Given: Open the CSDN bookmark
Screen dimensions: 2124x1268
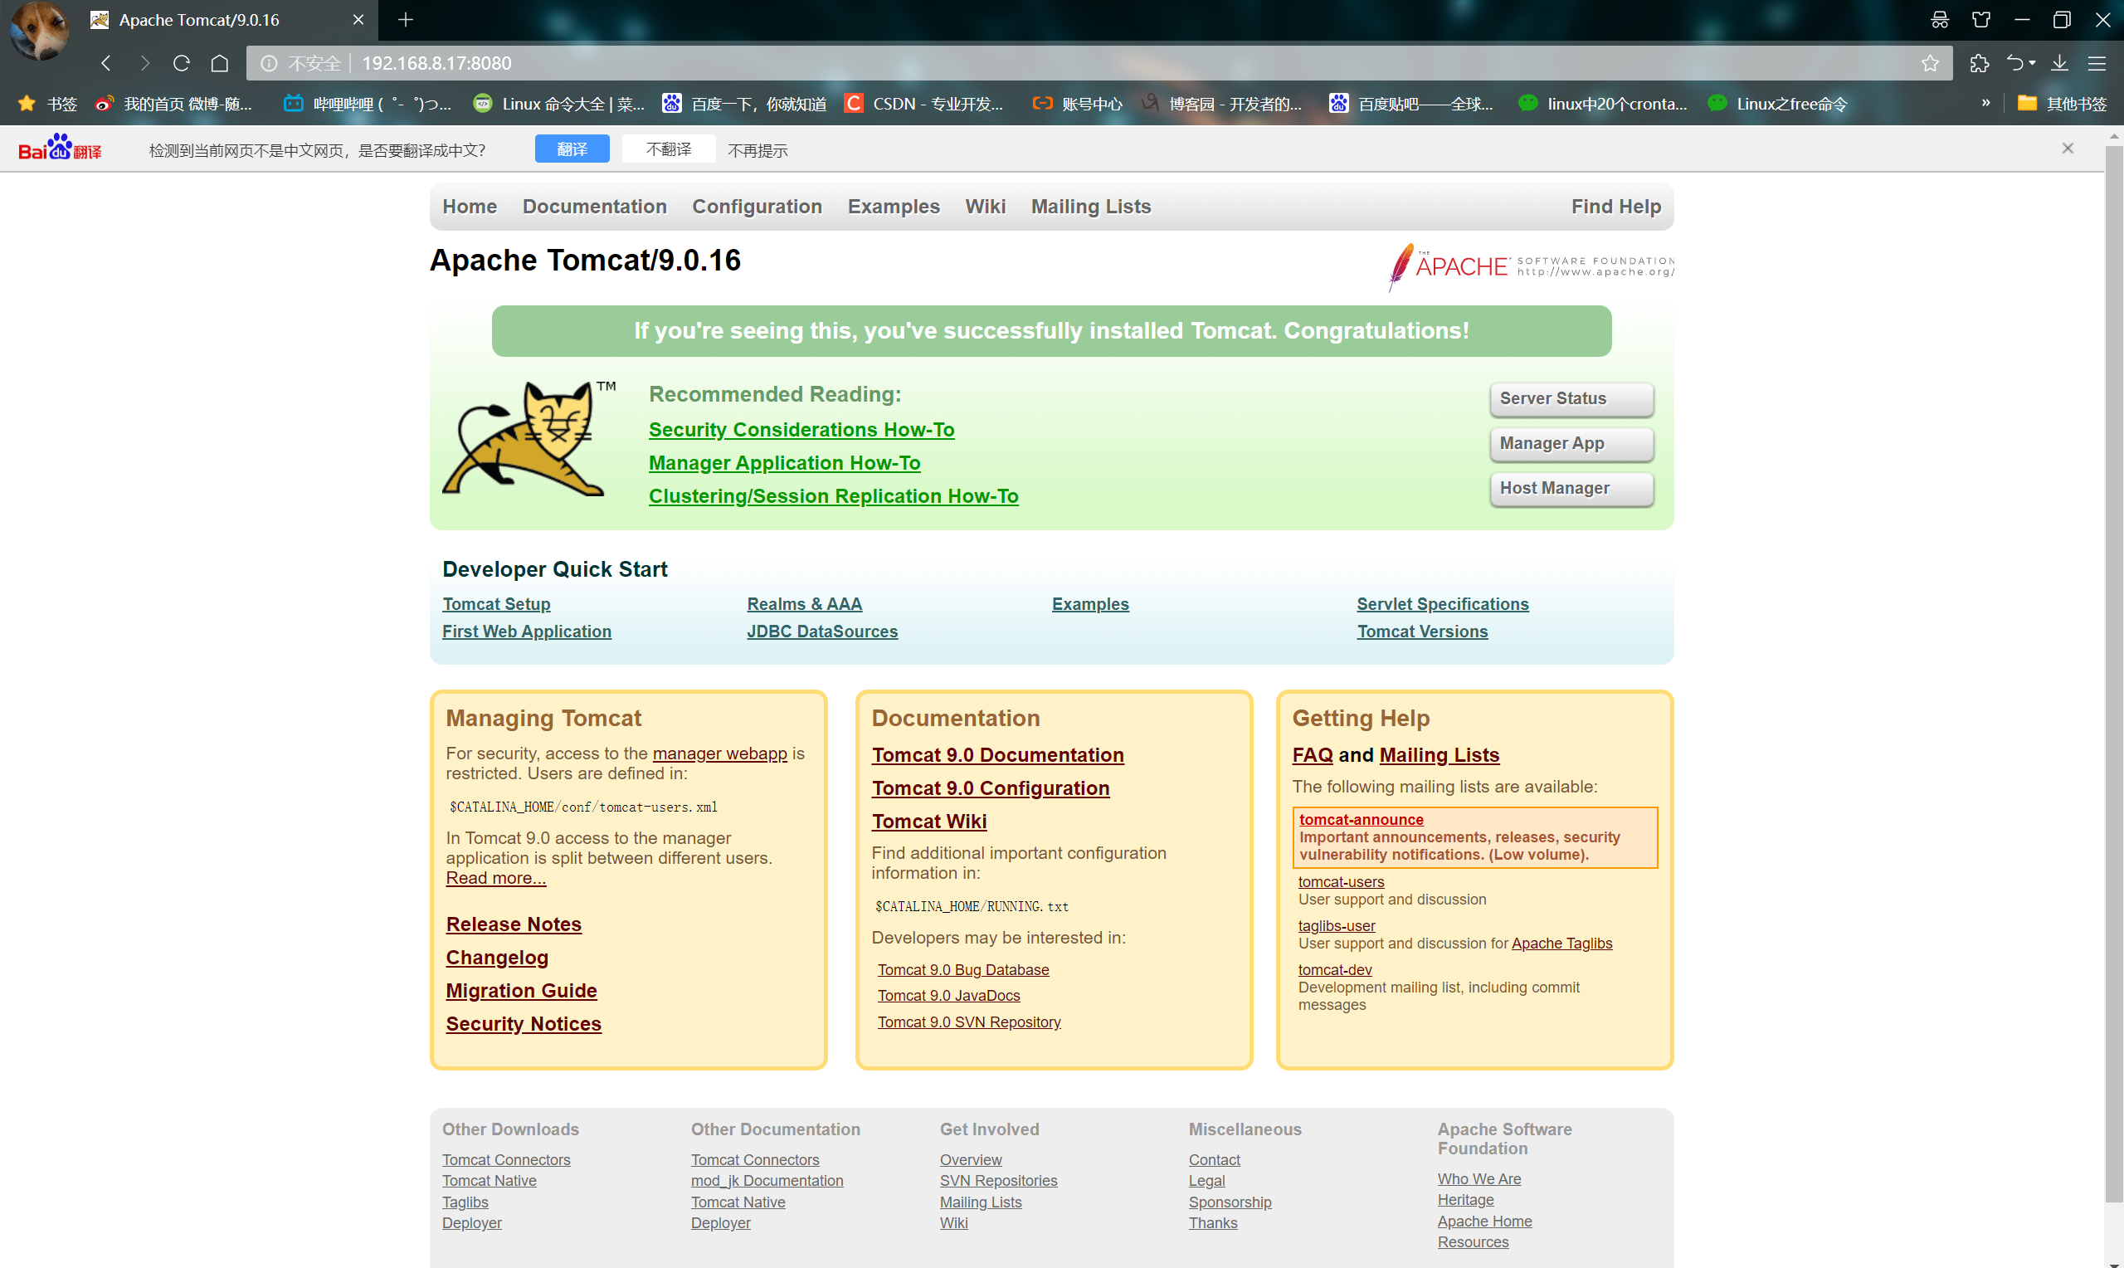Looking at the screenshot, I should click(x=923, y=105).
